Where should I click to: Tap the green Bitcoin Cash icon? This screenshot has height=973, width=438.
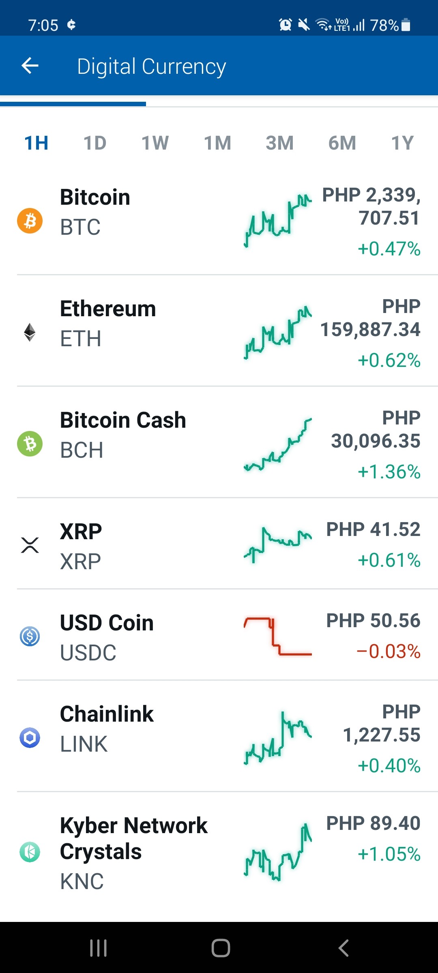(x=30, y=444)
